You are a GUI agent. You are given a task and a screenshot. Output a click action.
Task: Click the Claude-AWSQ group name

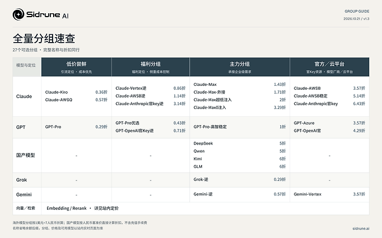59,100
